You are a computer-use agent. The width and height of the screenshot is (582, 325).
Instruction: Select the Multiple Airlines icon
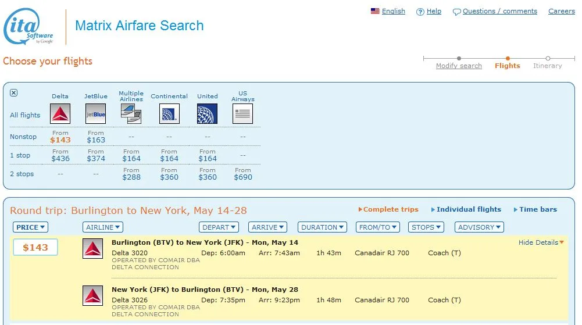pos(131,113)
